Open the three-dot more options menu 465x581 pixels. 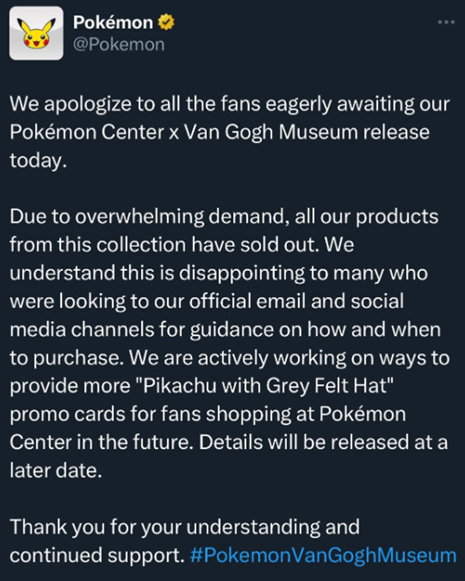coord(446,22)
